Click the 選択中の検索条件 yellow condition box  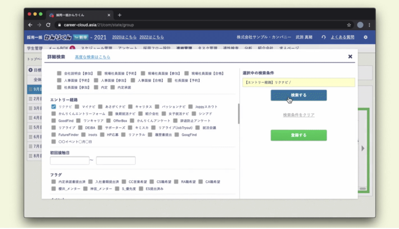point(299,82)
